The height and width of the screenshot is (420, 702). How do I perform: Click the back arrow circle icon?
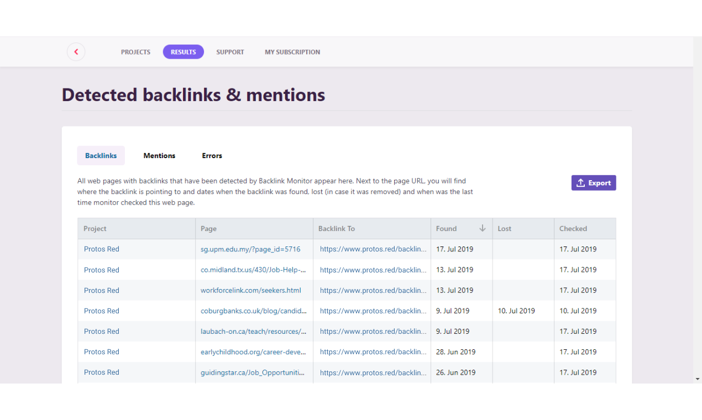[x=76, y=51]
